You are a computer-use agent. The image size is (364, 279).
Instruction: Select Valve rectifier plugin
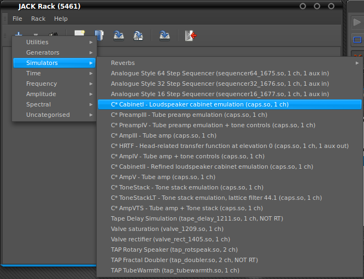pos(230,239)
